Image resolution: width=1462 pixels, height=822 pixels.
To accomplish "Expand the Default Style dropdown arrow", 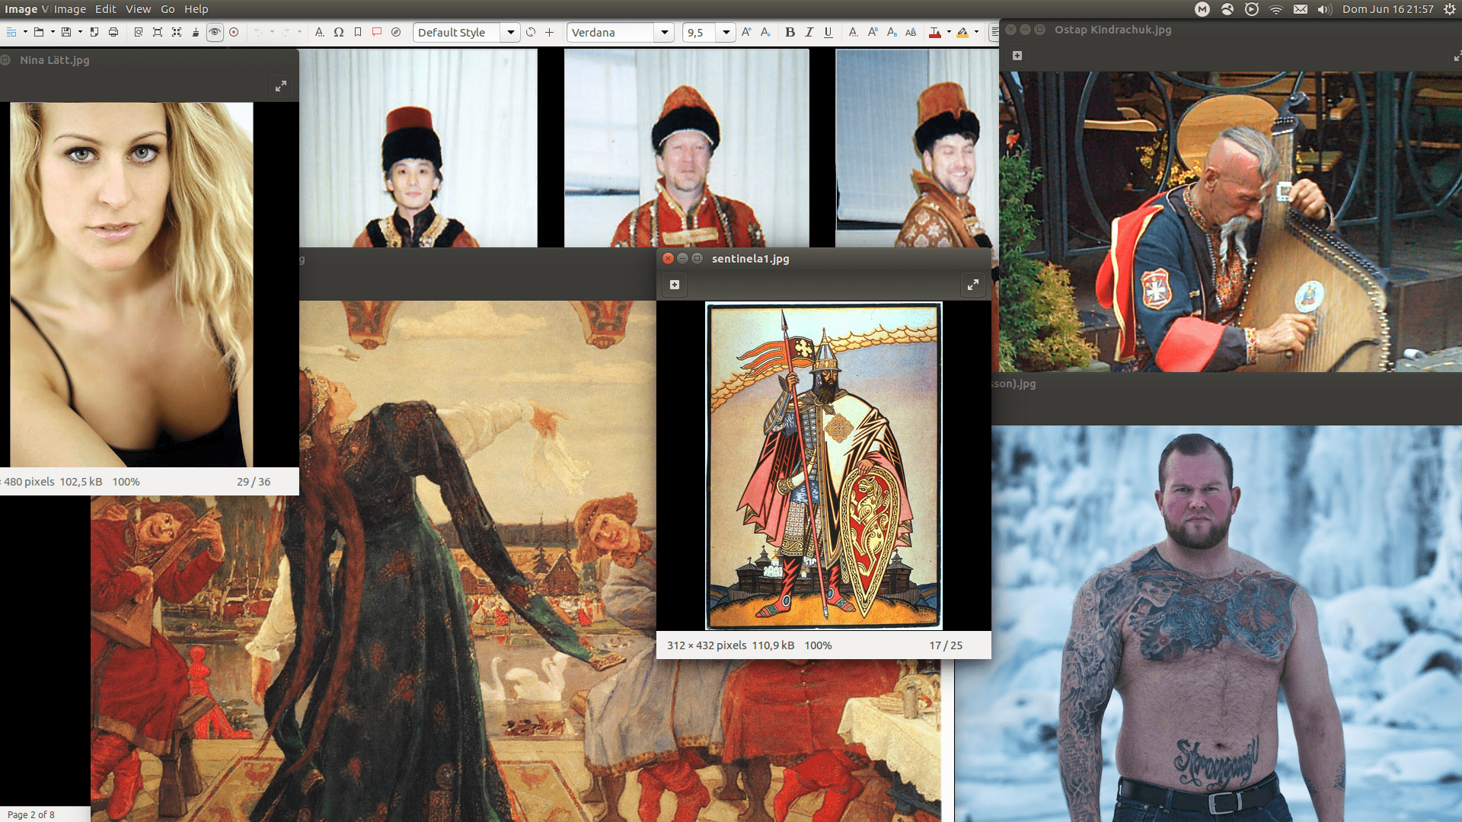I will tap(511, 33).
